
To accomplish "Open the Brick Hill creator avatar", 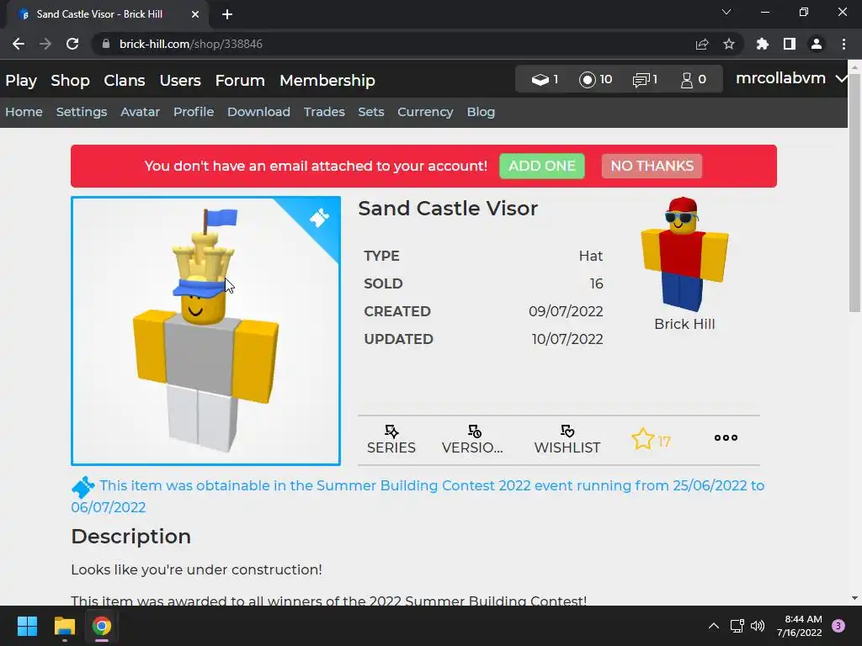I will pyautogui.click(x=684, y=254).
